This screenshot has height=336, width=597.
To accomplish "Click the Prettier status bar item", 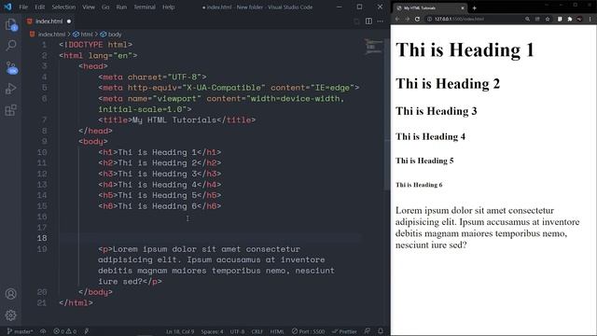I will [x=344, y=331].
